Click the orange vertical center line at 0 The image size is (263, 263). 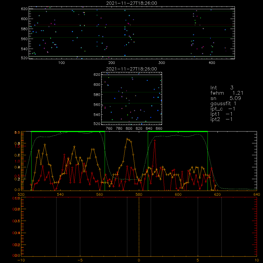[x=139, y=227]
